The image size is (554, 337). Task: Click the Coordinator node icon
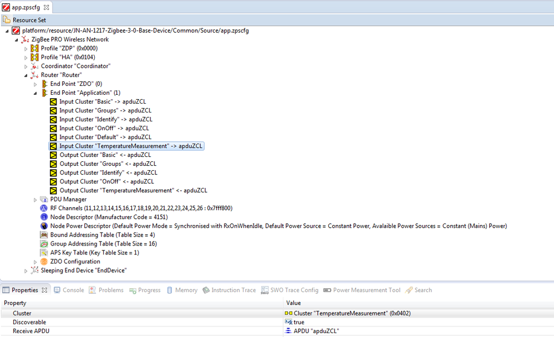[34, 66]
